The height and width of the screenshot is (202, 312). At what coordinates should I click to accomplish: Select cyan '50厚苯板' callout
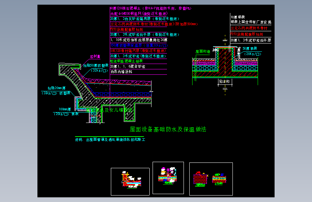tap(250, 49)
